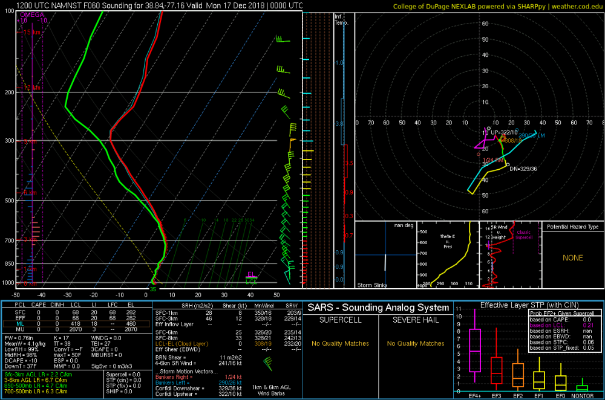The height and width of the screenshot is (400, 605).
Task: Click the 1km & 6km AGL wind barbs icon
Action: pos(268,363)
